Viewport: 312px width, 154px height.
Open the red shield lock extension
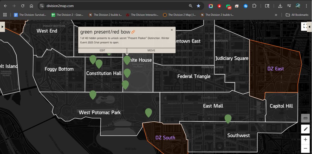coord(219,6)
